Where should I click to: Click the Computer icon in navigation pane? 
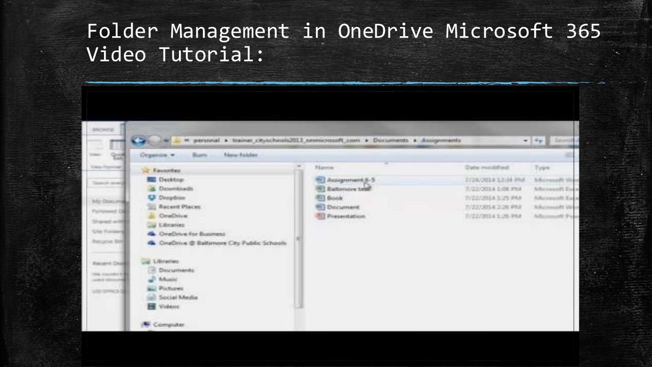[145, 325]
